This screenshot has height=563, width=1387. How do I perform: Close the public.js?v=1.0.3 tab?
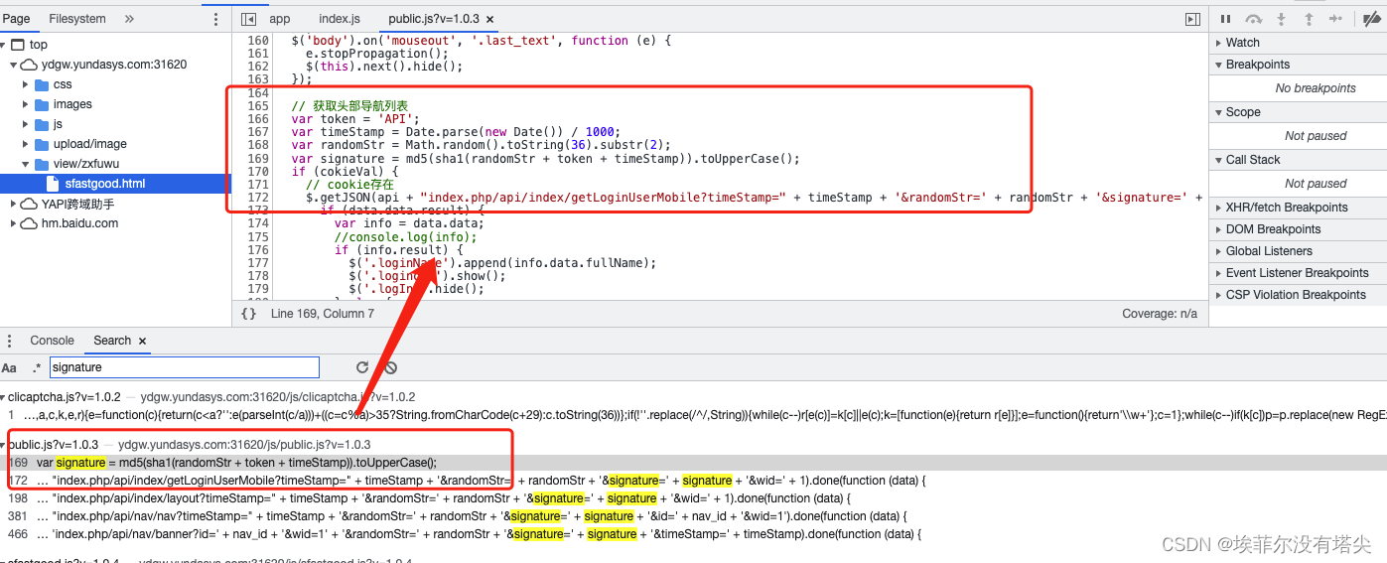[490, 19]
